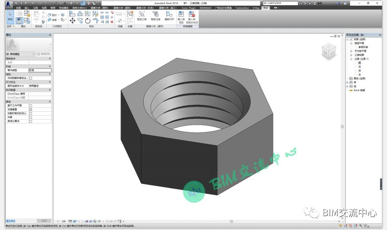The image size is (387, 230).
Task: Open 参照标高 floor plan view
Action: tap(363, 47)
